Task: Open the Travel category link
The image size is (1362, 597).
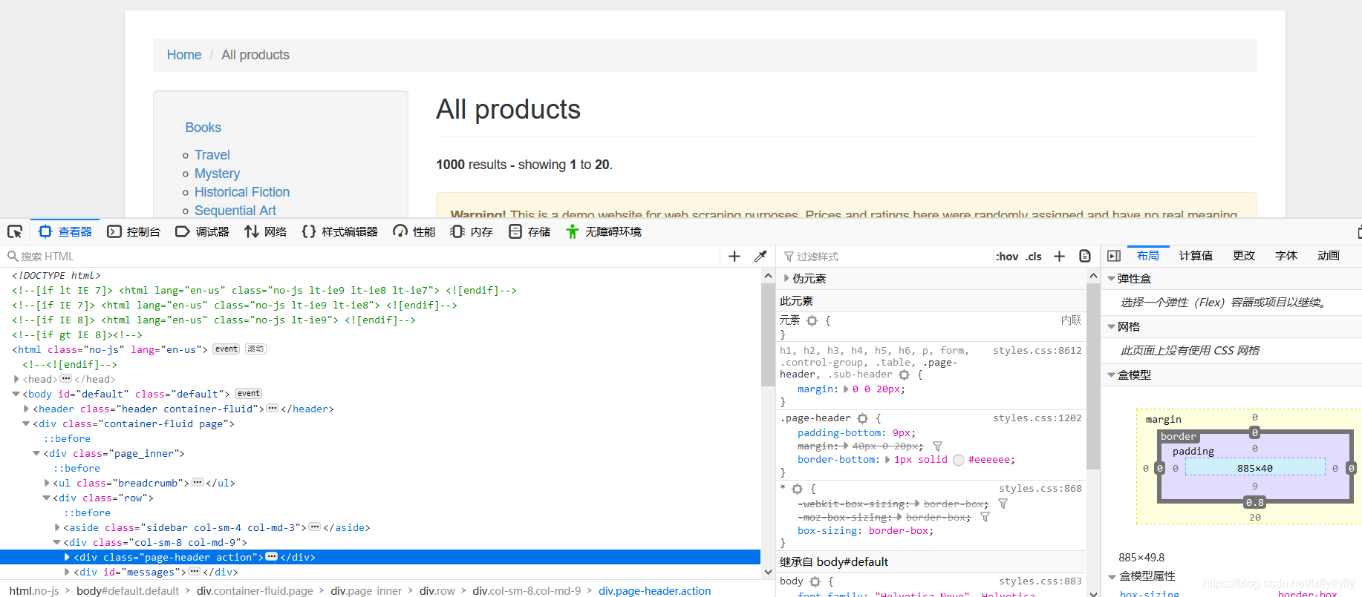Action: 212,155
